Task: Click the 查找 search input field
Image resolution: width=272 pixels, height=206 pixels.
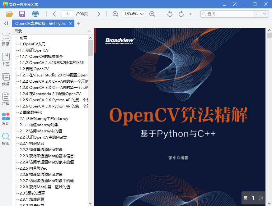Action: 227,14
